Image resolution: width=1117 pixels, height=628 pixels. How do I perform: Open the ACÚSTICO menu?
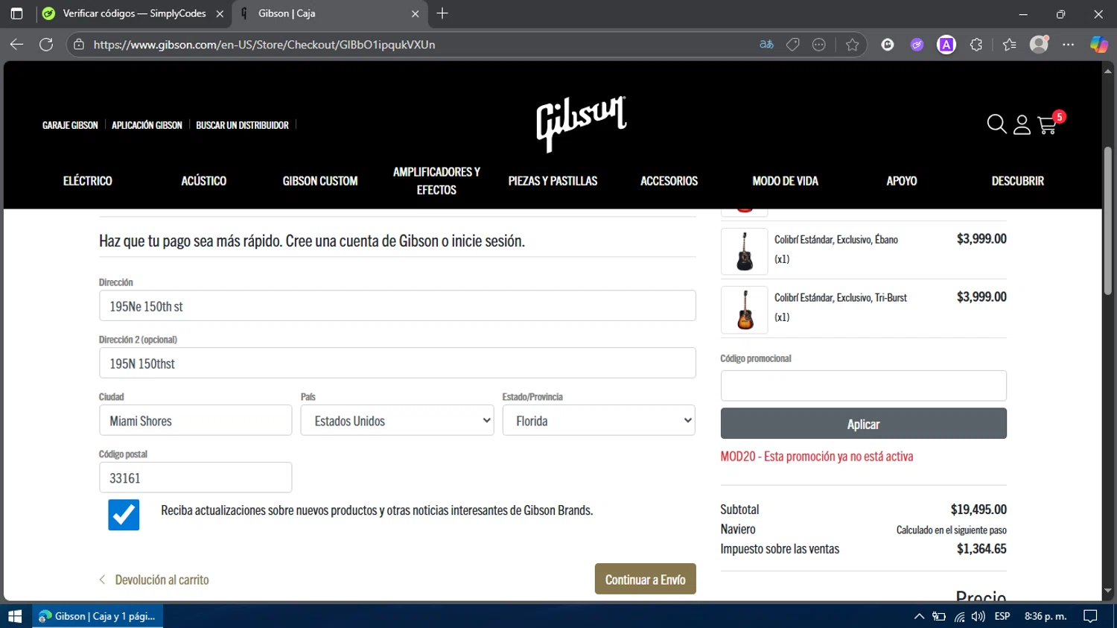[x=203, y=181]
